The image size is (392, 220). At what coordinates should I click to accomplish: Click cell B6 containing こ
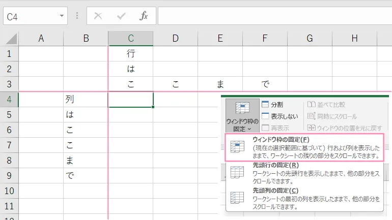pos(86,130)
